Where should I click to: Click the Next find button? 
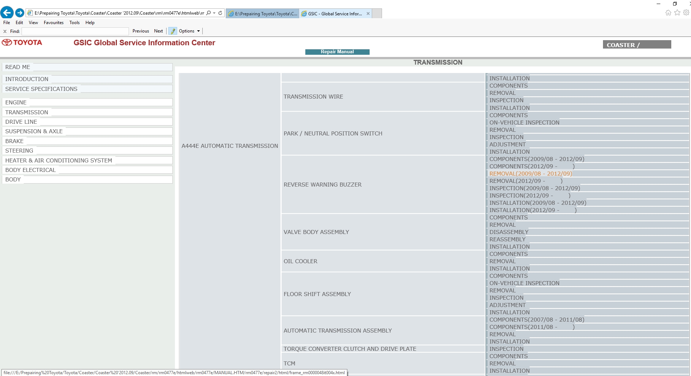click(159, 31)
